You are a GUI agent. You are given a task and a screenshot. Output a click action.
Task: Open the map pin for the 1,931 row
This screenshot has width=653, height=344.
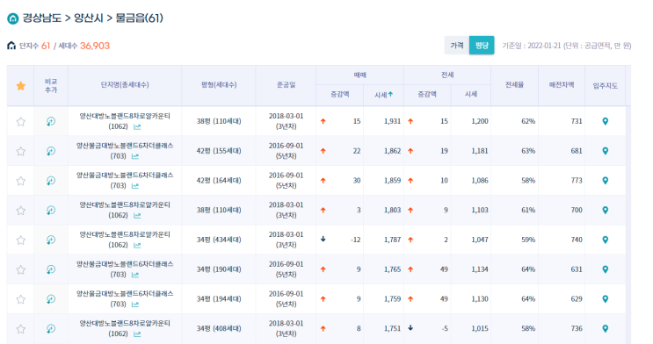point(606,121)
